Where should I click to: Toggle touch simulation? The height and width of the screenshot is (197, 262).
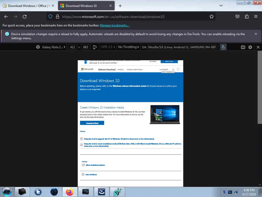(223, 47)
